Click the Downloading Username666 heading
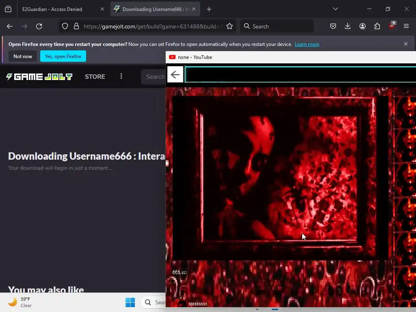Image resolution: width=416 pixels, height=312 pixels. point(87,156)
